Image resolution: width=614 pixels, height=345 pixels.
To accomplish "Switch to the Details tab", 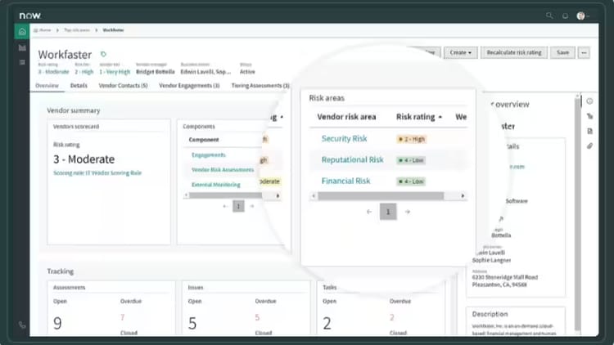I will tap(79, 86).
